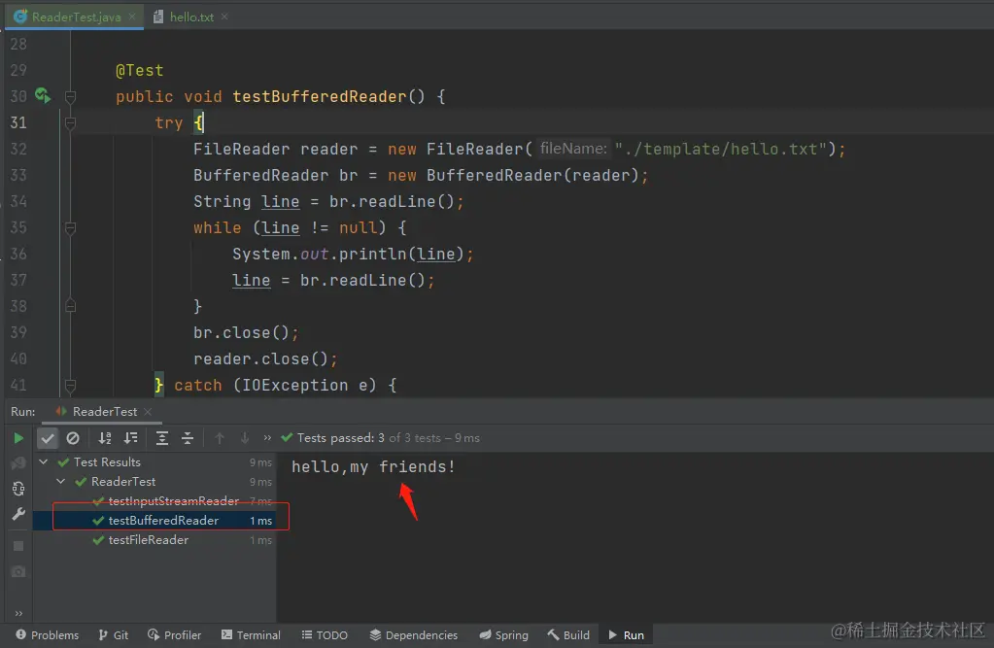Click line number 31 in the gutter

pos(18,123)
